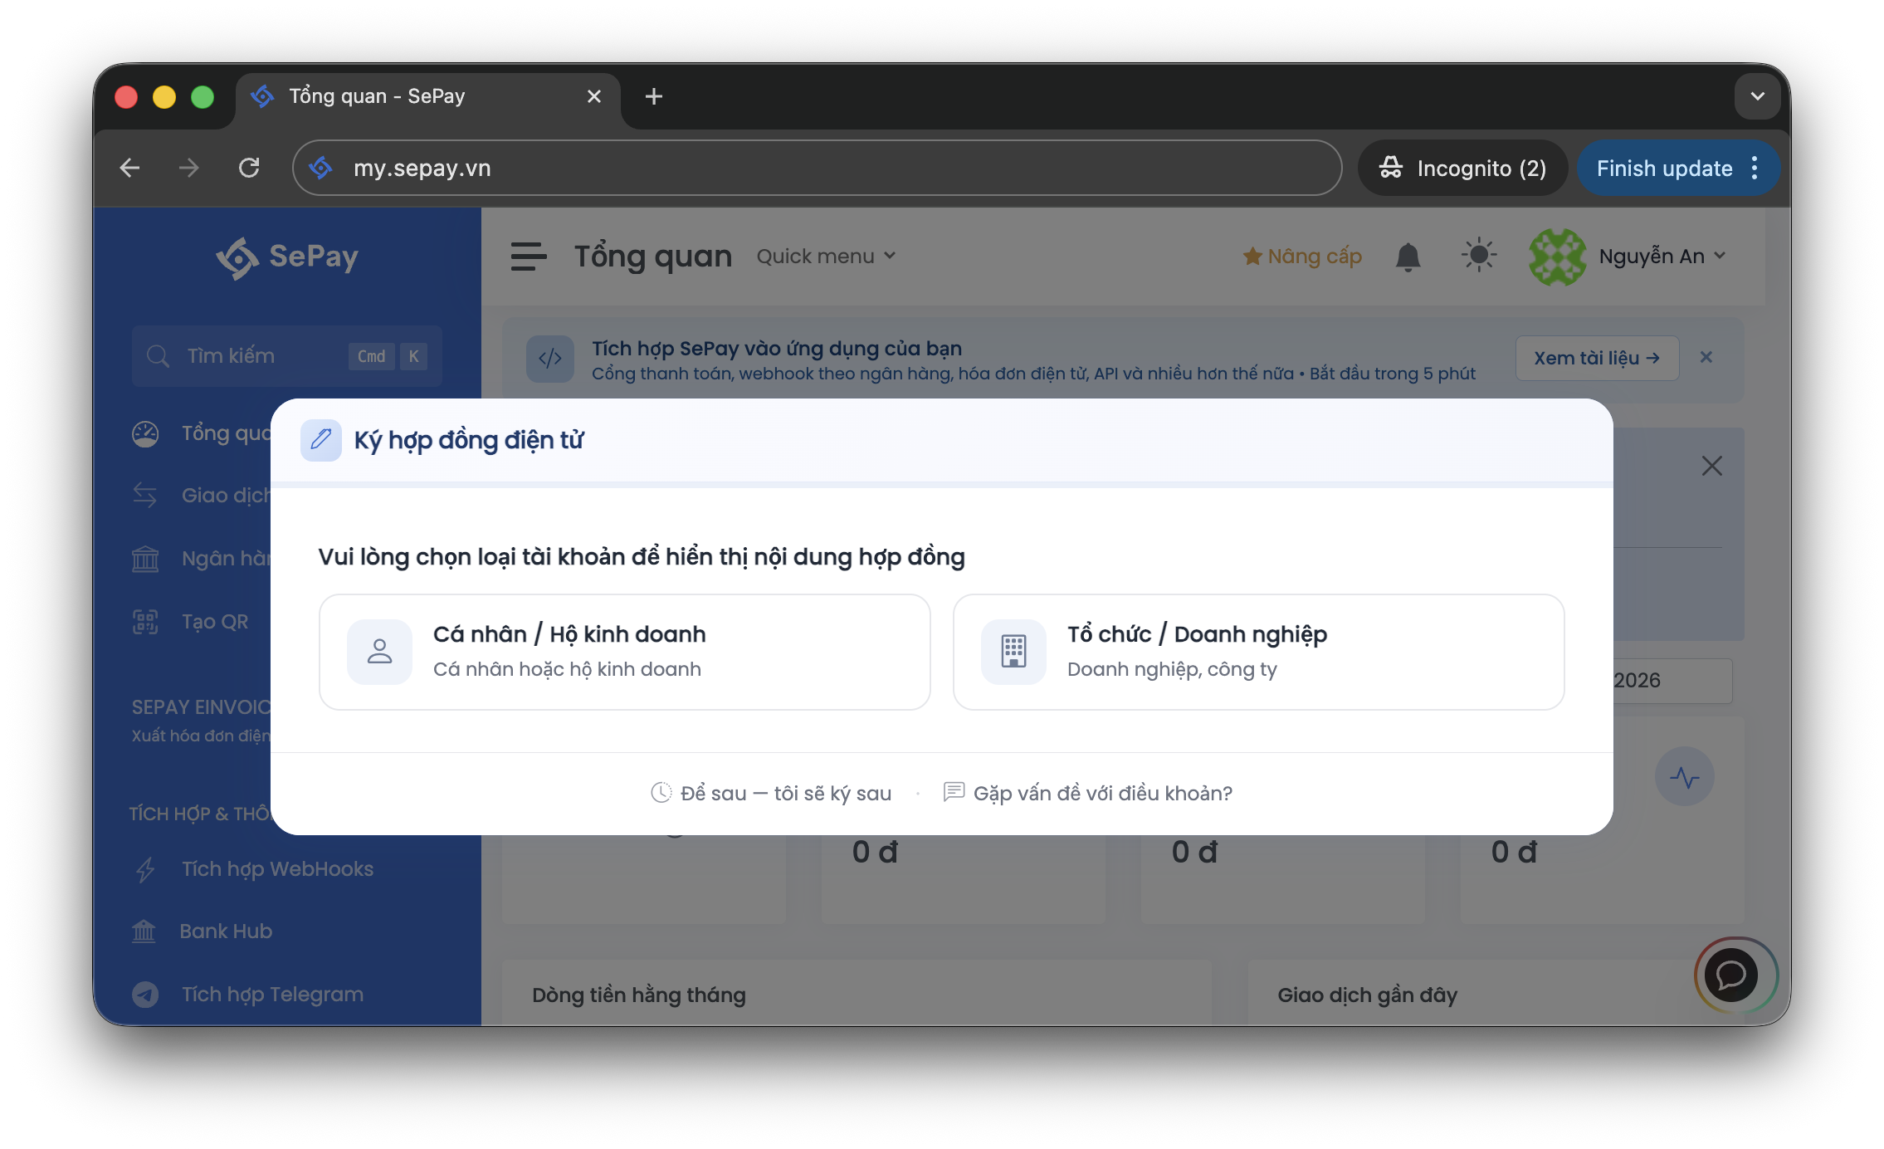Click the person icon in Cá nhân card

point(379,652)
